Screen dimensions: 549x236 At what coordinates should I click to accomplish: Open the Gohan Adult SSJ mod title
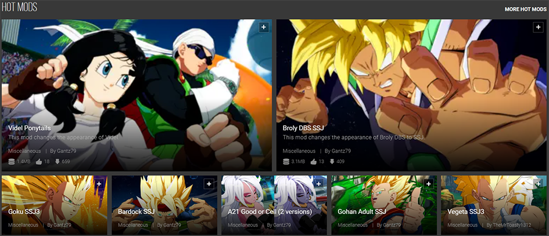[363, 212]
